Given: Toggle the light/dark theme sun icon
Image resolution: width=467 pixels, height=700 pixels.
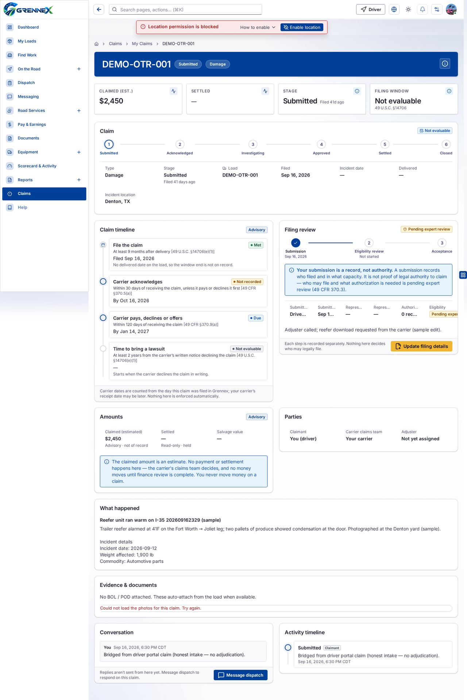Looking at the screenshot, I should coord(408,9).
